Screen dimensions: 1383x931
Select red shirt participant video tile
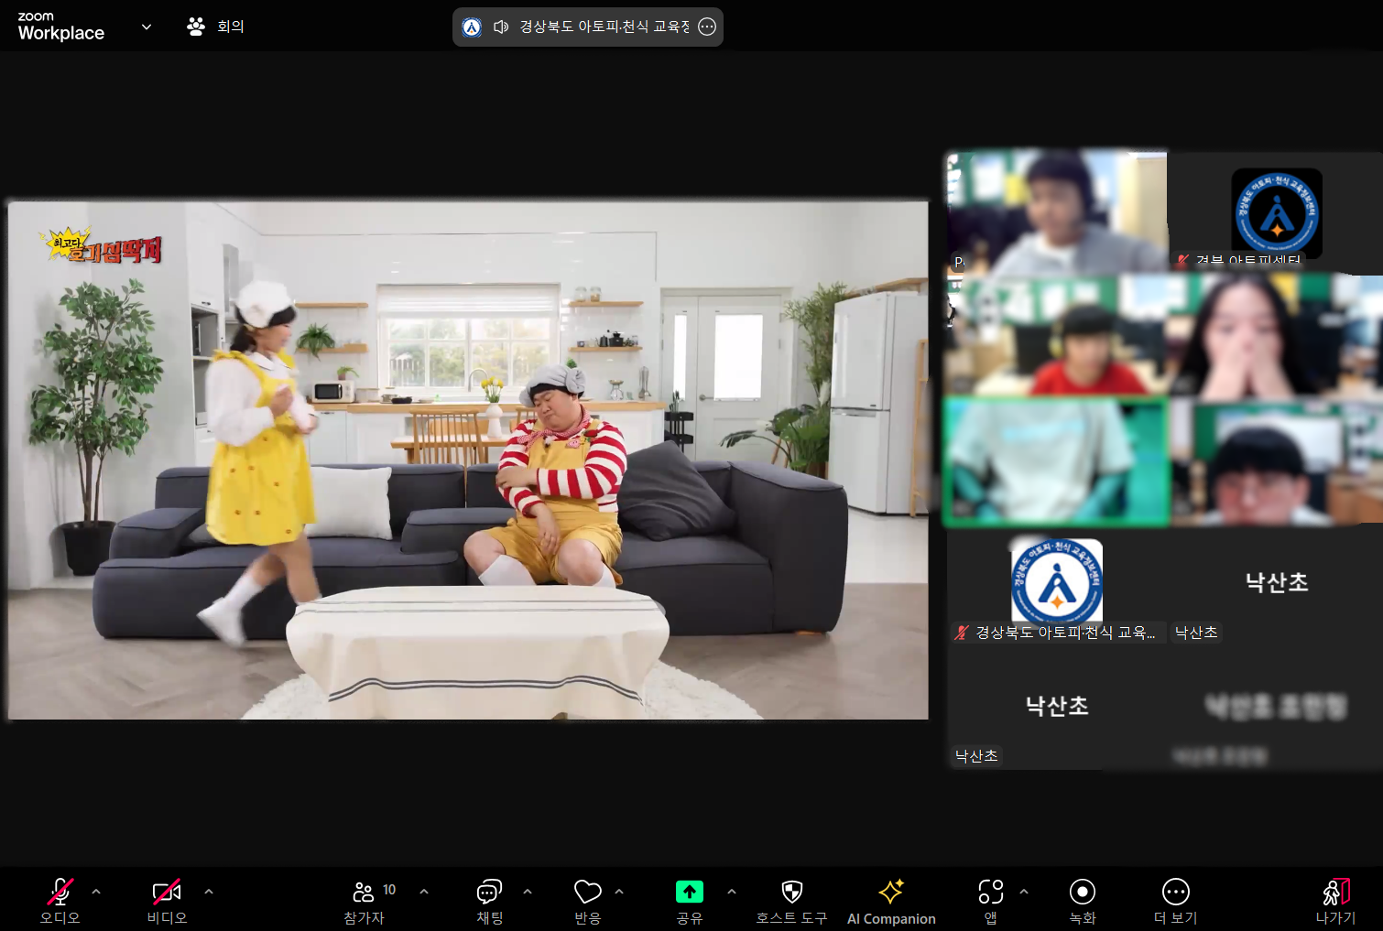point(1057,335)
